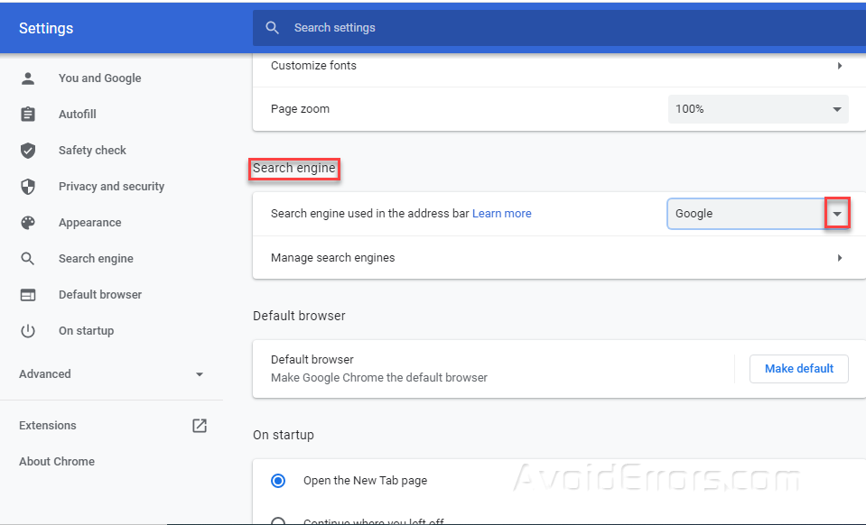The height and width of the screenshot is (525, 866).
Task: Click the You and Google person icon
Action: (28, 78)
